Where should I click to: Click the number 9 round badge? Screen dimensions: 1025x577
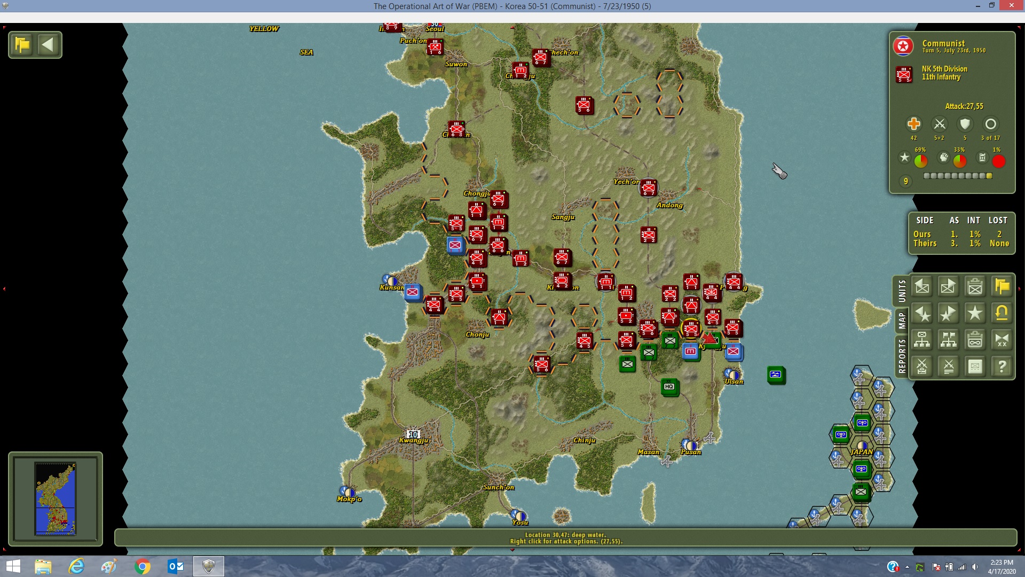(905, 182)
